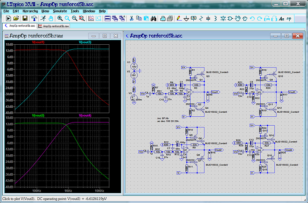Screen dimensions: 308x203
Task: Open the View menu
Action: (45, 11)
